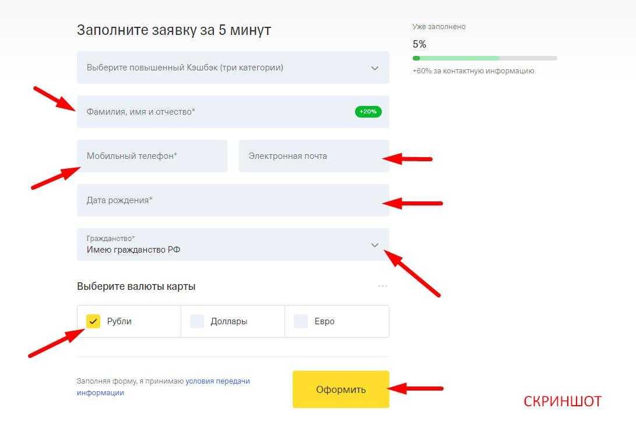636x422 pixels.
Task: Expand the Гражданство dropdown
Action: click(x=222, y=244)
